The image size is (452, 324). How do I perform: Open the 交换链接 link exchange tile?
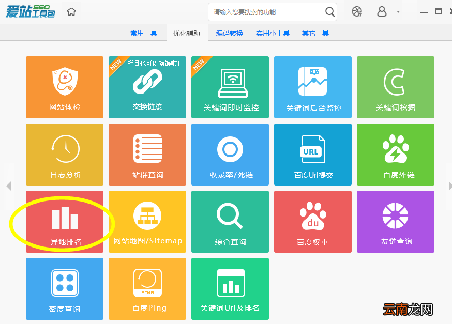pos(147,87)
